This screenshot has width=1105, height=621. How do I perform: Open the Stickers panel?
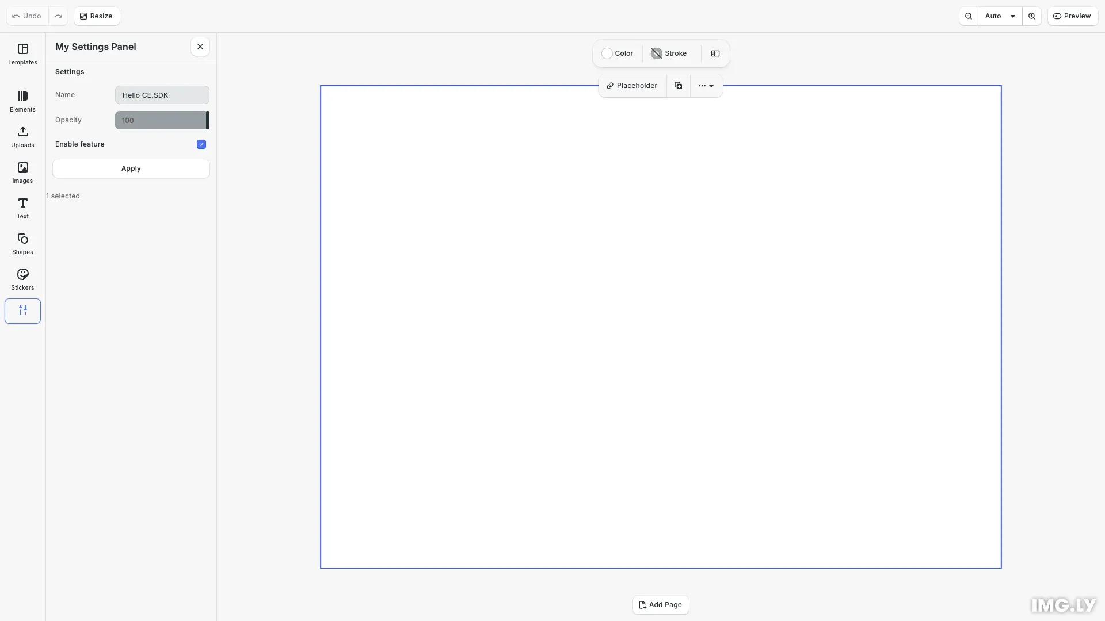(22, 279)
